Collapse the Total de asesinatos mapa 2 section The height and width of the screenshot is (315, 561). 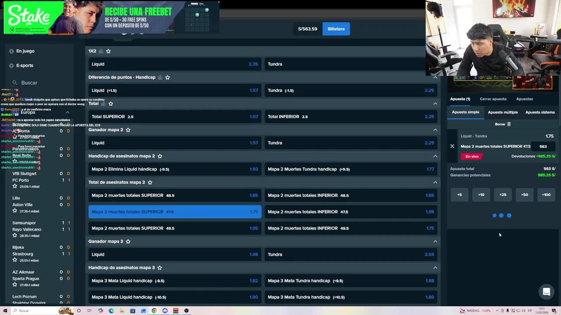click(x=435, y=182)
